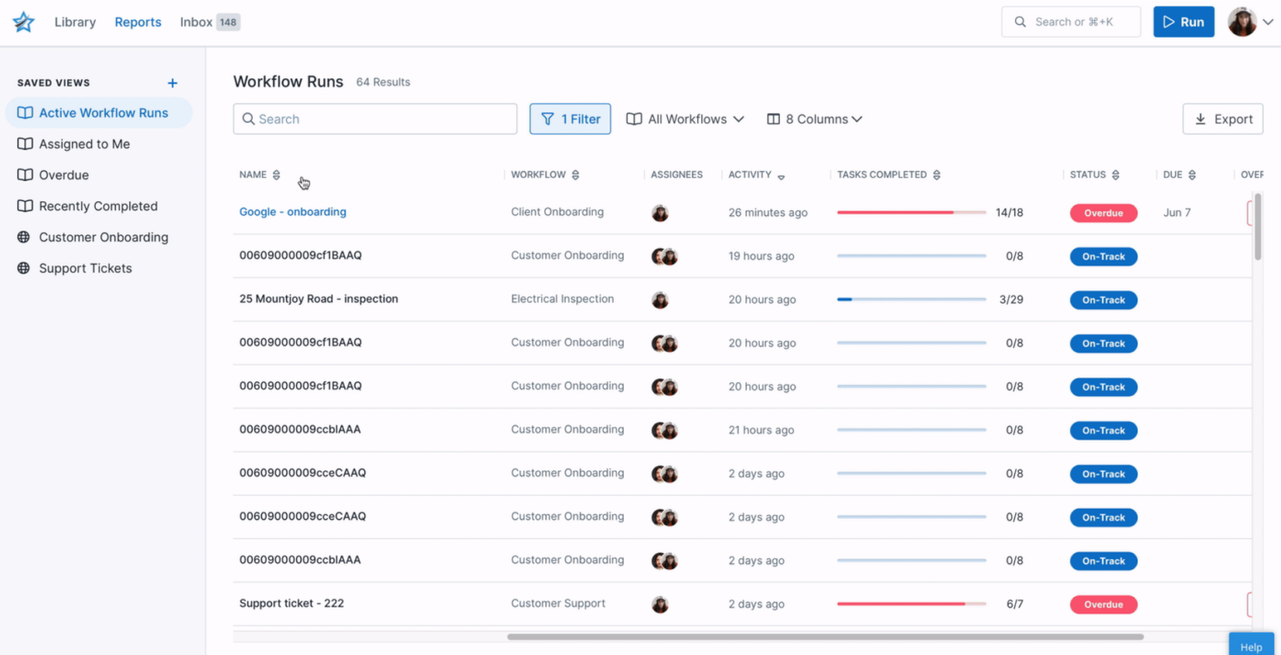Open the 8 Columns dropdown
Image resolution: width=1281 pixels, height=655 pixels.
pyautogui.click(x=813, y=118)
